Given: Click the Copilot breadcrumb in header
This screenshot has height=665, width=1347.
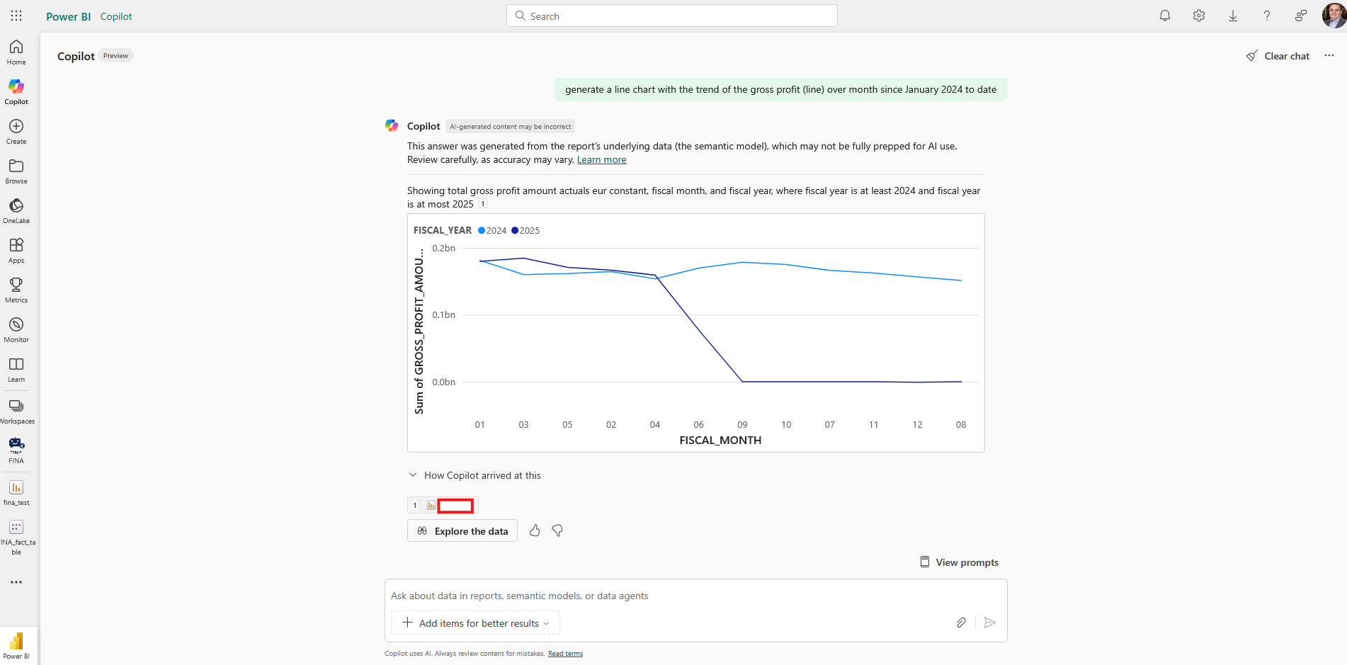Looking at the screenshot, I should [116, 16].
